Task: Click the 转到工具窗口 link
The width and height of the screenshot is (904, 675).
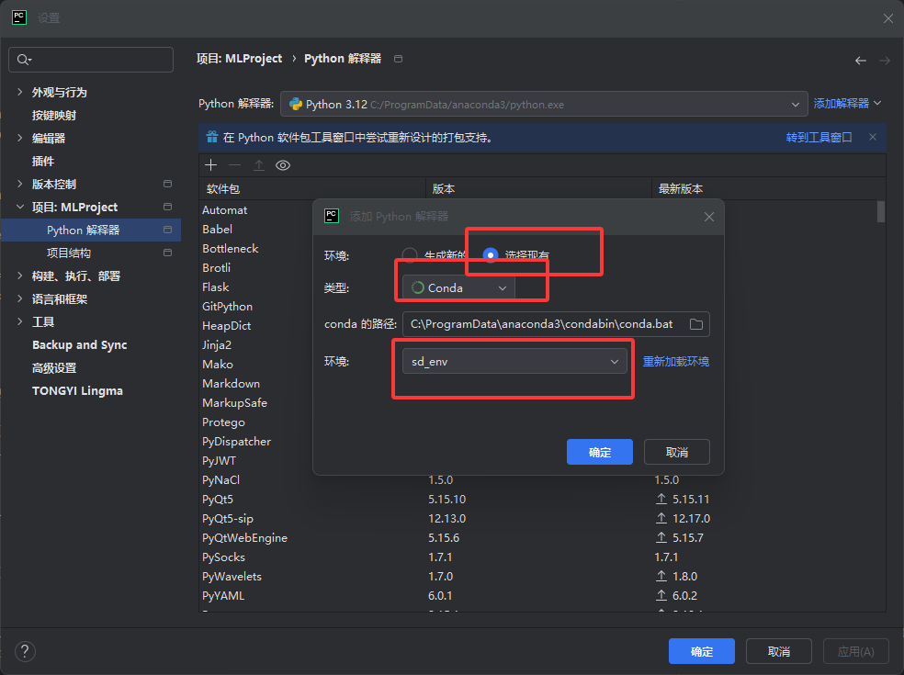Action: [x=819, y=137]
